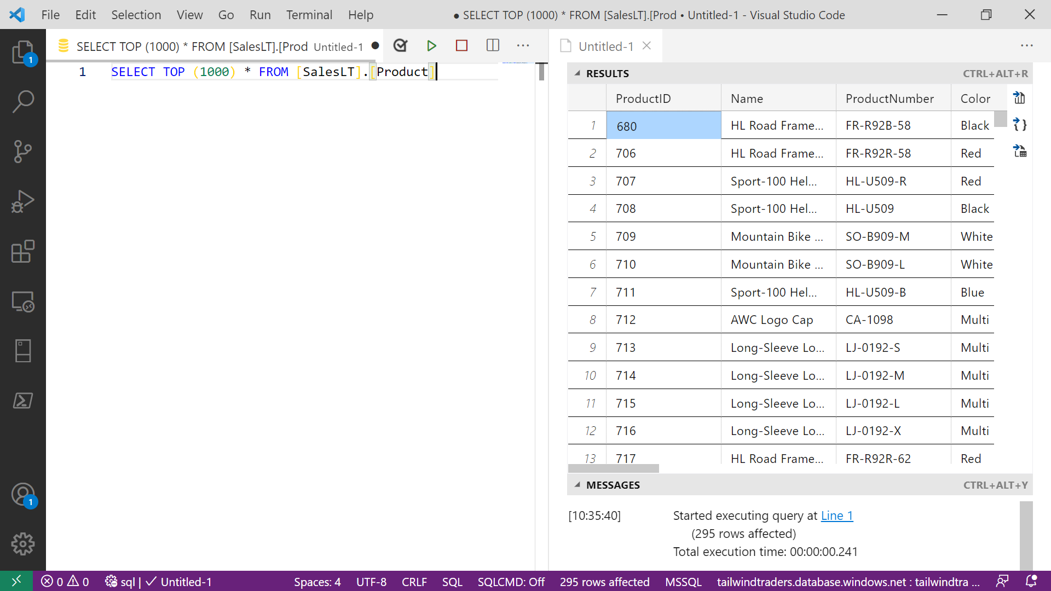Select the cell containing ProductID 680
This screenshot has width=1051, height=591.
point(663,126)
